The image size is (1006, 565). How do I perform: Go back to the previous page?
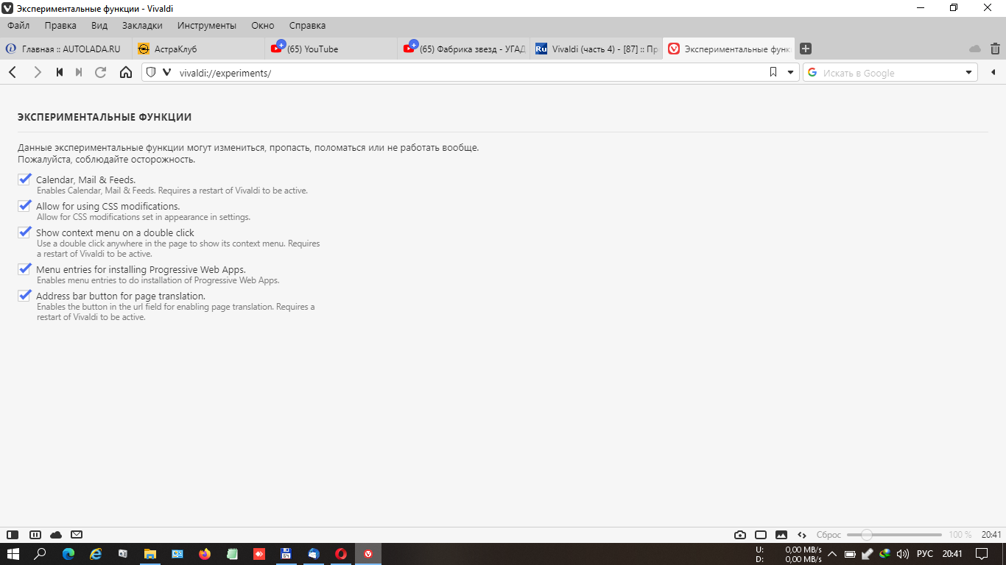point(13,72)
